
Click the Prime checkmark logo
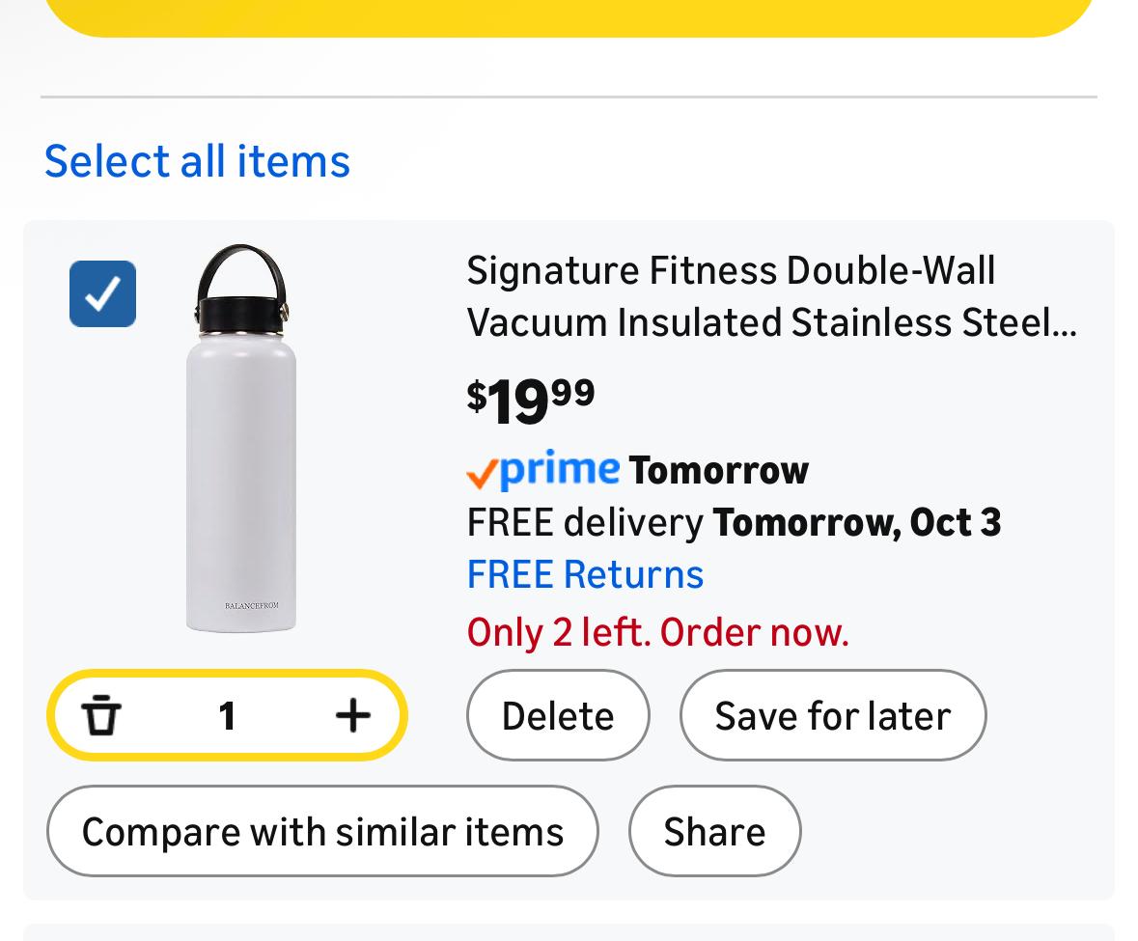542,470
